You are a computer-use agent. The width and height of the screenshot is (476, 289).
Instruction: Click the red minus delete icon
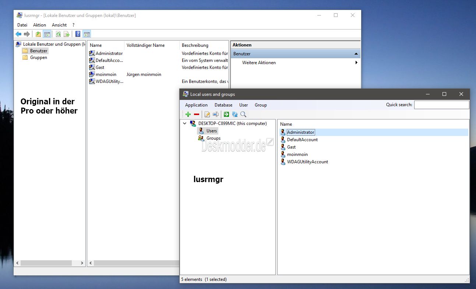[x=197, y=114]
